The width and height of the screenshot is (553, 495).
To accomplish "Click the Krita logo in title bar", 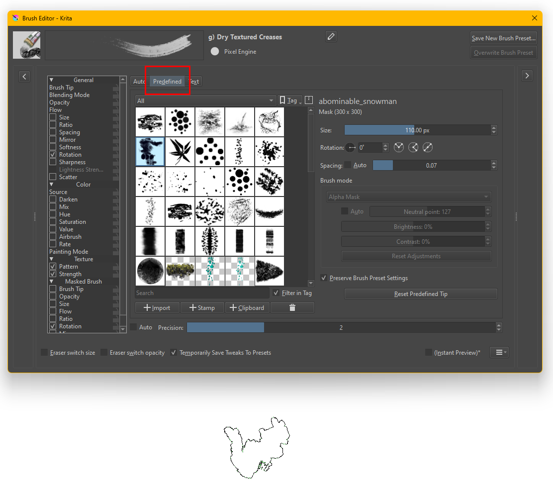I will pos(15,18).
